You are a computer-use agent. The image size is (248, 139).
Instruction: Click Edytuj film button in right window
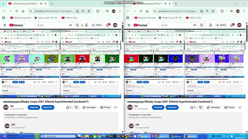tap(172, 107)
